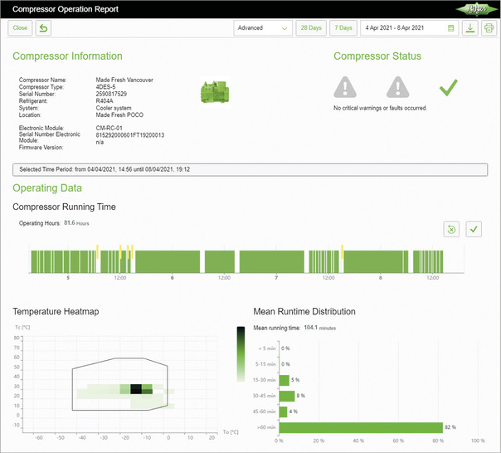Click the first grey warning triangle
The height and width of the screenshot is (453, 501).
click(347, 86)
